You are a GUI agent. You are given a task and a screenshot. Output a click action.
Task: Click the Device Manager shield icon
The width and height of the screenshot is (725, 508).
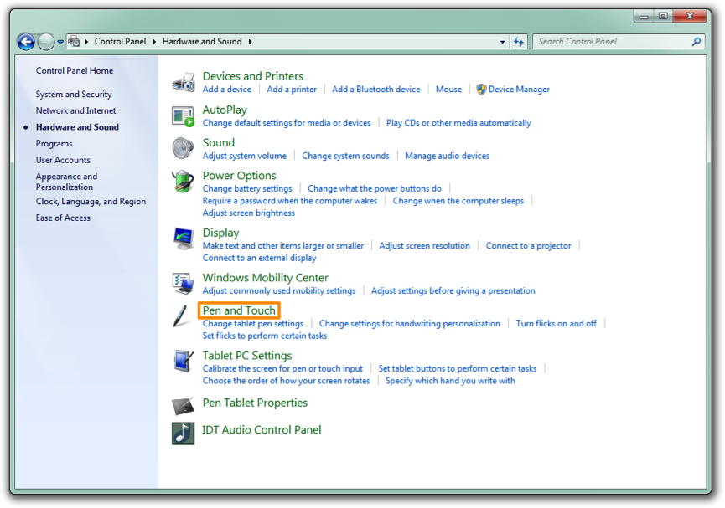(481, 89)
